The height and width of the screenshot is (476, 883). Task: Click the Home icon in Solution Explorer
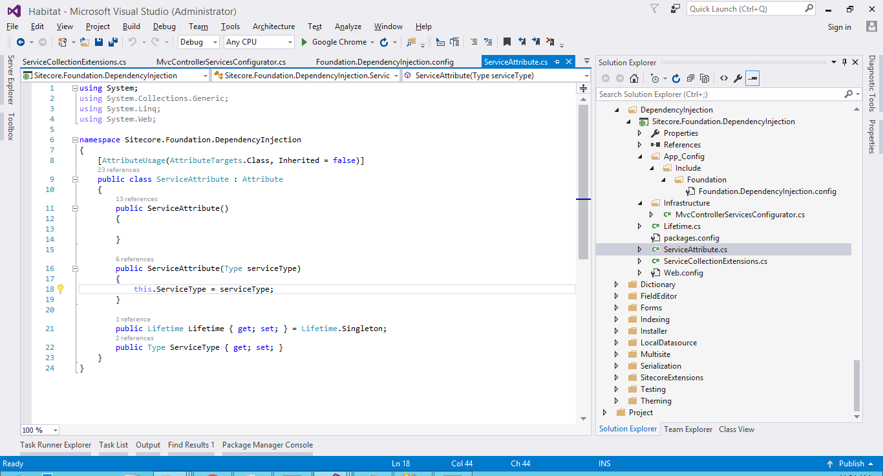click(x=634, y=78)
